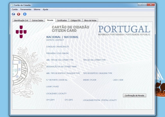The width and height of the screenshot is (165, 117).
Task: Click the LOCALIDADE | LOCALITY label
Action: click(56, 94)
